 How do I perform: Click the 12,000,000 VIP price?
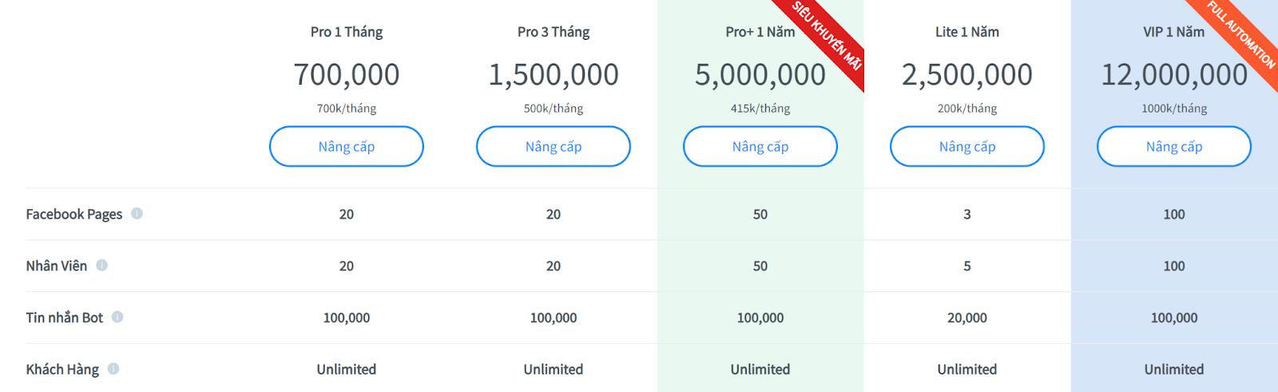point(1174,74)
